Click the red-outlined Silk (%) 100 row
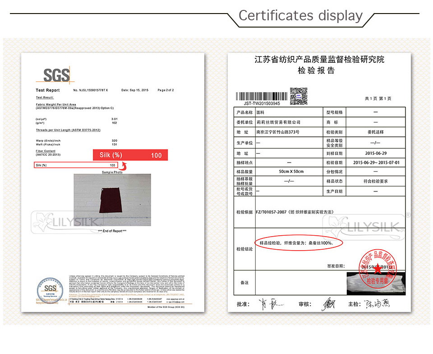433x354 pixels. point(76,165)
